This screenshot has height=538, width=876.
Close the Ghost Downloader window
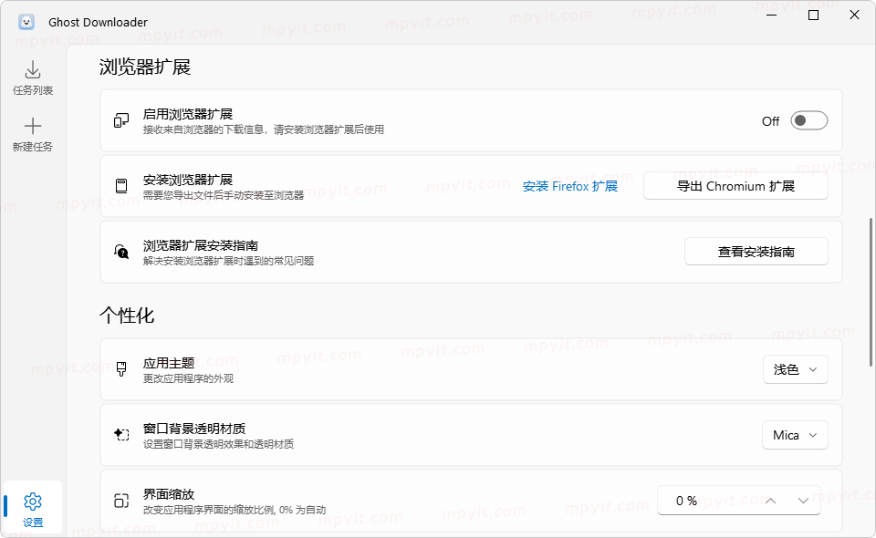[x=854, y=16]
